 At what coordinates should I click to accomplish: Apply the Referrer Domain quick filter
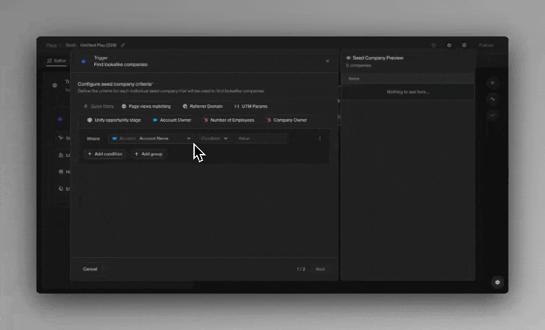[x=202, y=107]
